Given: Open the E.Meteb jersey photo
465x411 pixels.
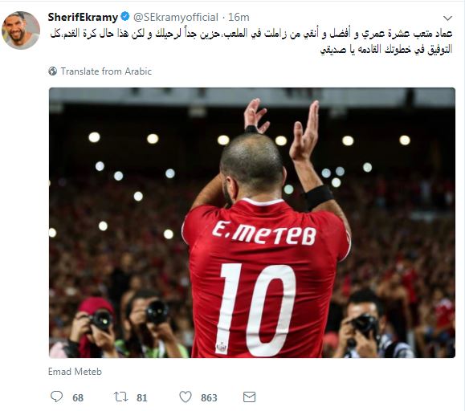Looking at the screenshot, I should 252,222.
